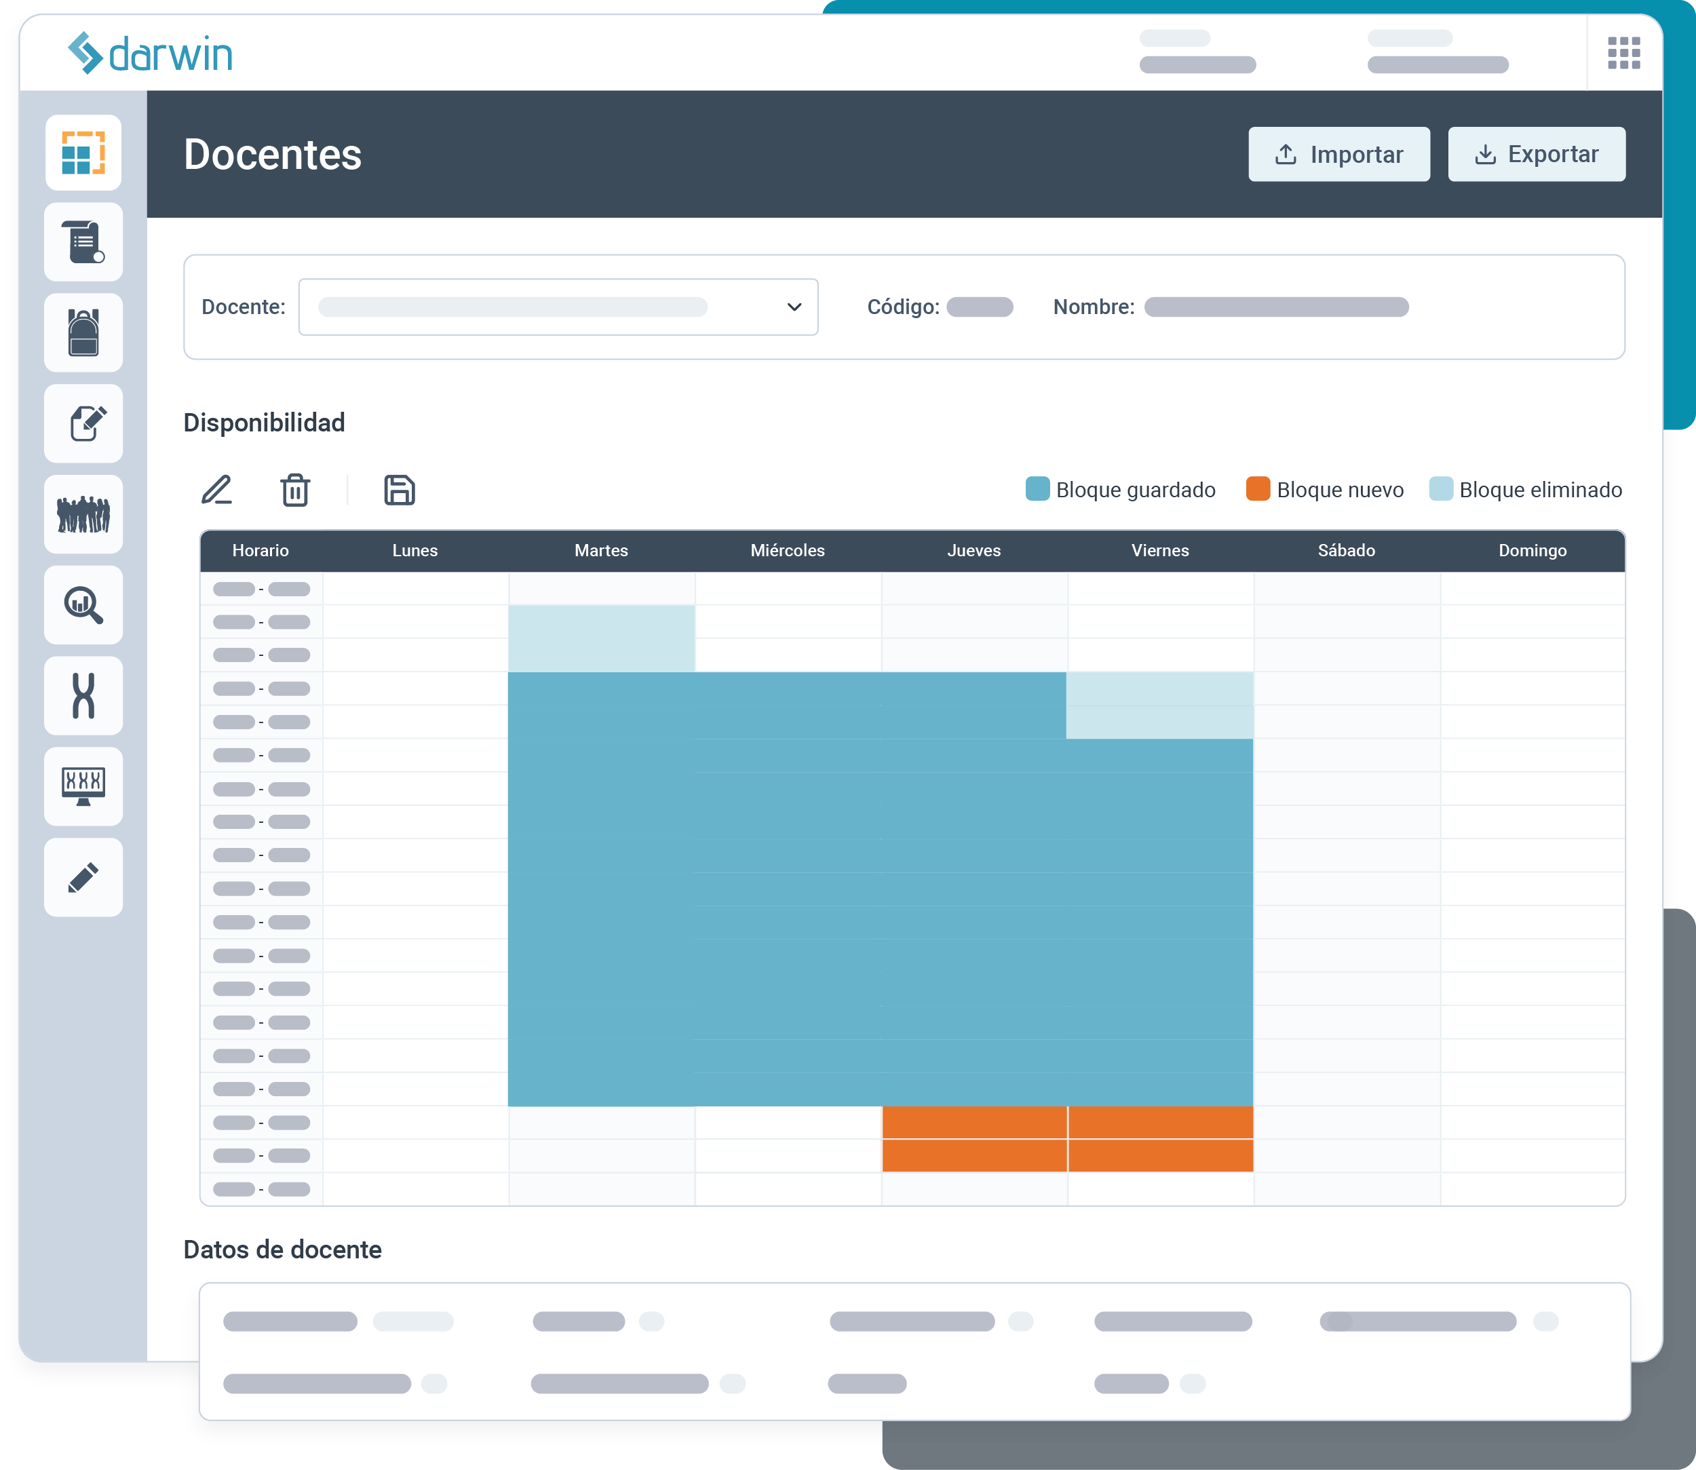1696x1470 pixels.
Task: Open the chromosome sidebar icon
Action: tap(83, 695)
